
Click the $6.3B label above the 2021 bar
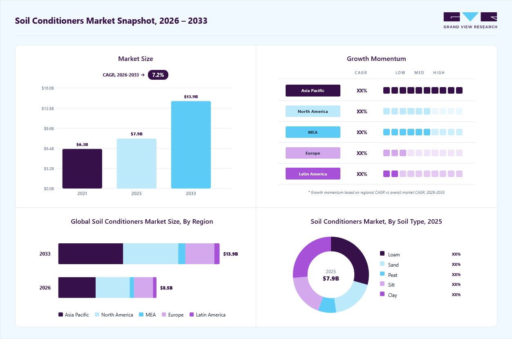pyautogui.click(x=82, y=145)
